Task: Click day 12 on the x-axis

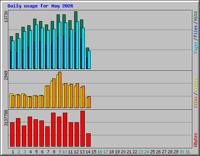Action: pos(76,152)
